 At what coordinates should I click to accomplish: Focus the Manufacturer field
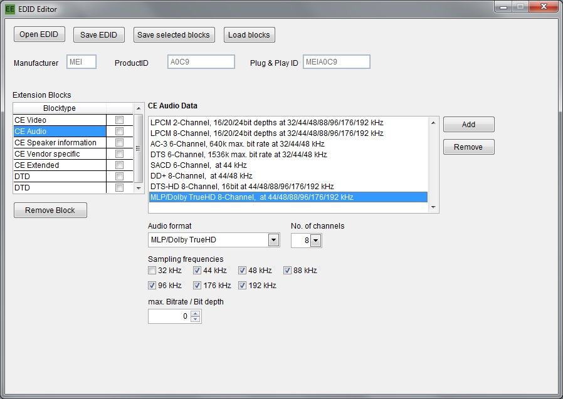(82, 62)
